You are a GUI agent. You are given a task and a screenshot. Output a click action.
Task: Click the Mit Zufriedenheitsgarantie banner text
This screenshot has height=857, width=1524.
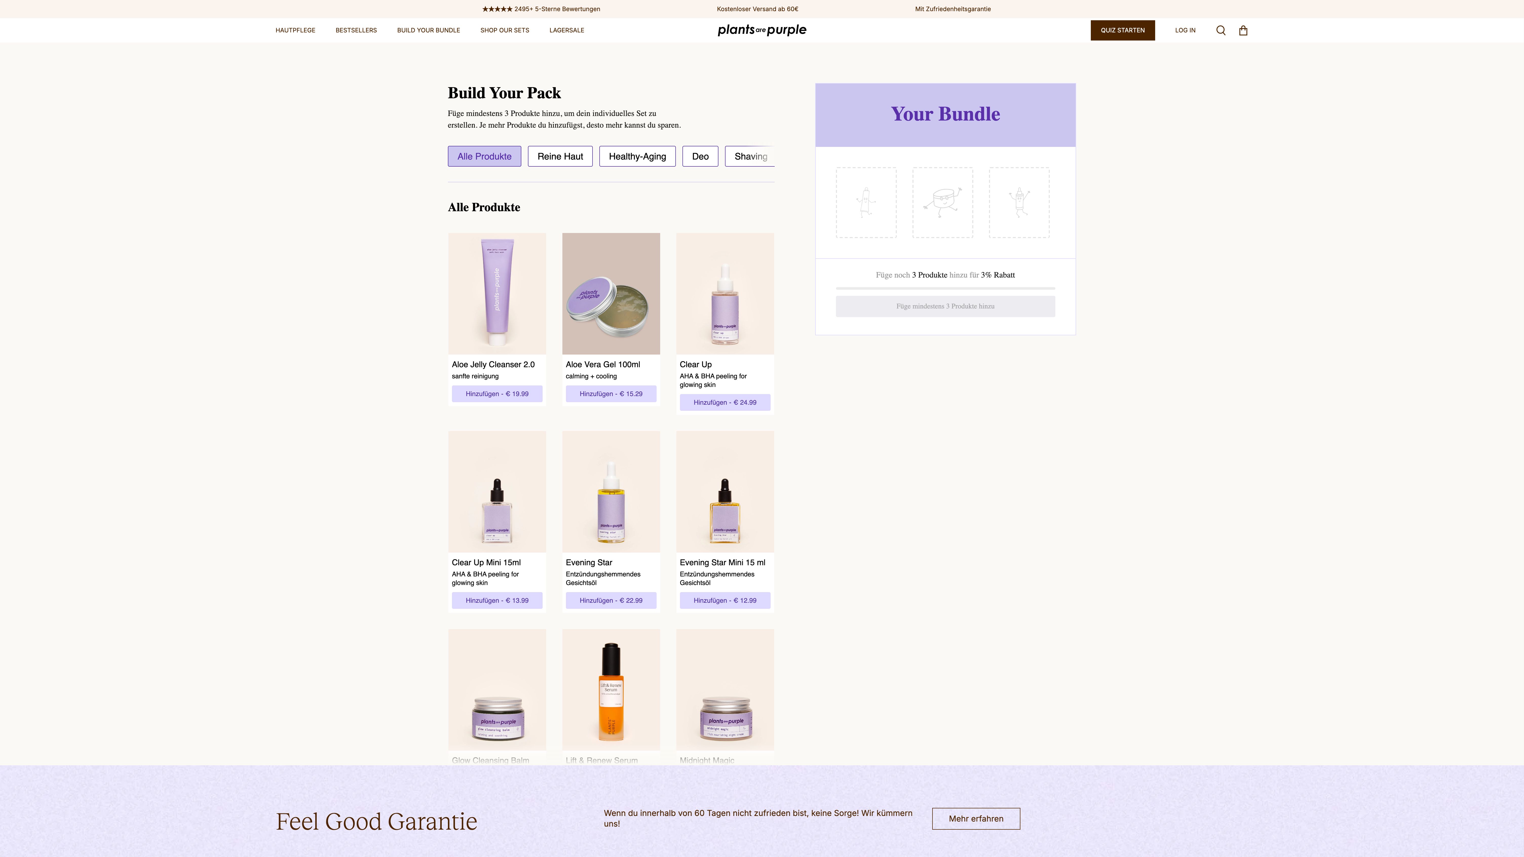(952, 9)
